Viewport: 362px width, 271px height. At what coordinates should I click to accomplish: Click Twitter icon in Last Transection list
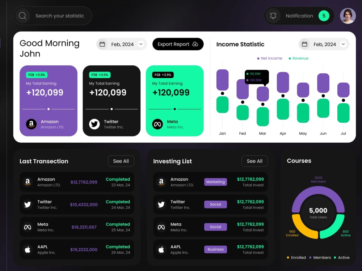point(28,205)
